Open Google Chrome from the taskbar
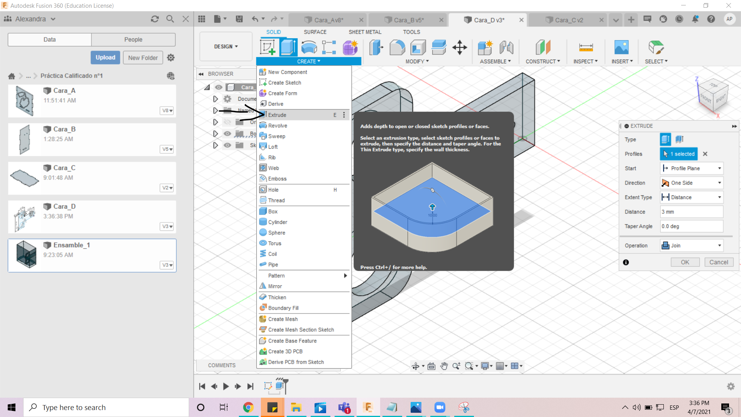 248,407
